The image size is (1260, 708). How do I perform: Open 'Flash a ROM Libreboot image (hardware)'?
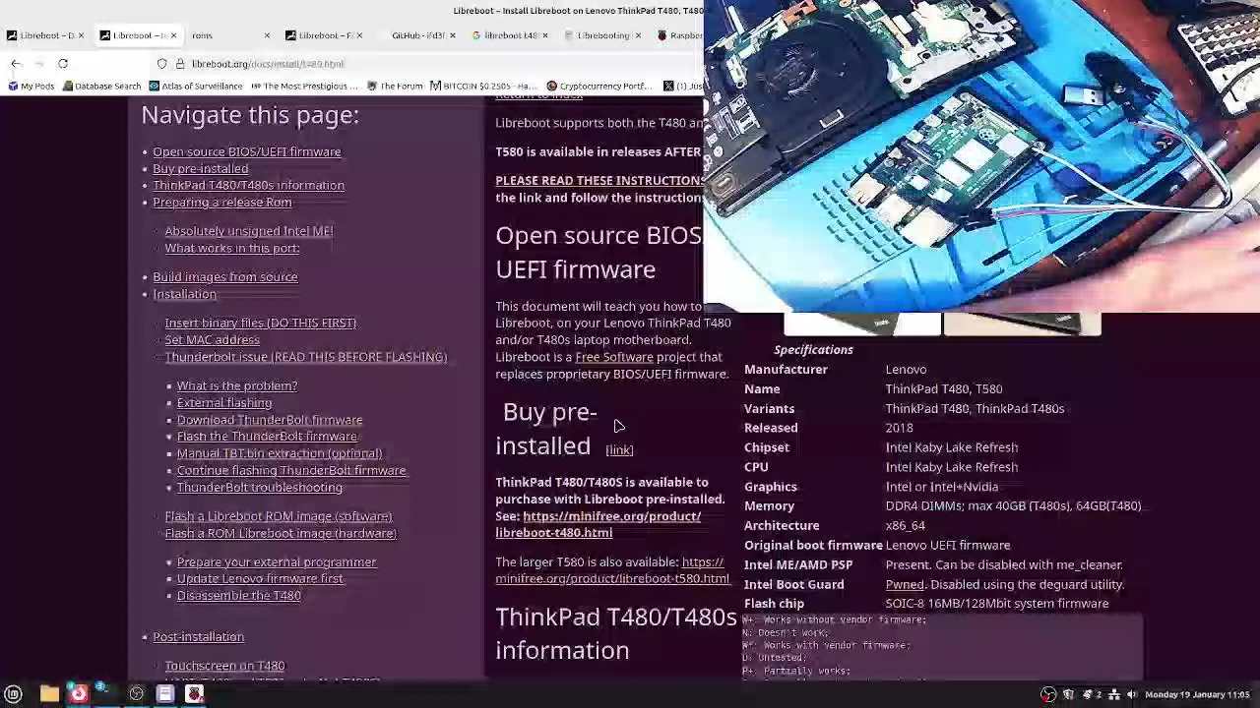[280, 533]
